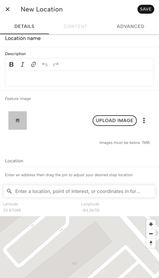Redo the edit in Description

click(56, 64)
